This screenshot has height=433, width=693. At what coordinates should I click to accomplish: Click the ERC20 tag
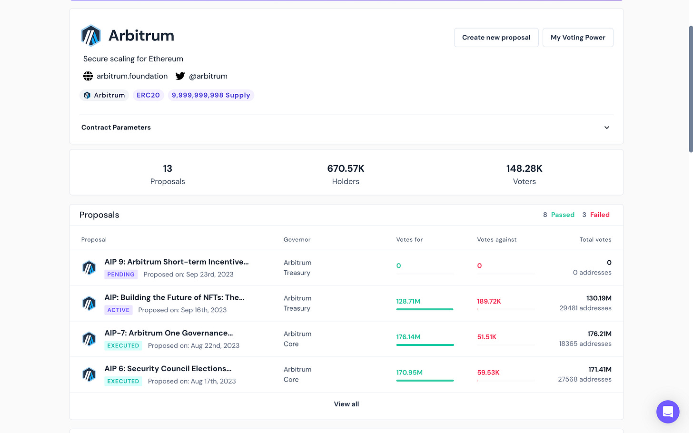click(x=148, y=95)
